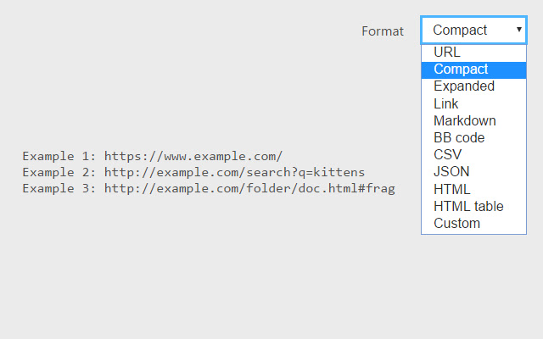The image size is (543, 339).
Task: Click the "Example 3:" label
Action: (59, 188)
